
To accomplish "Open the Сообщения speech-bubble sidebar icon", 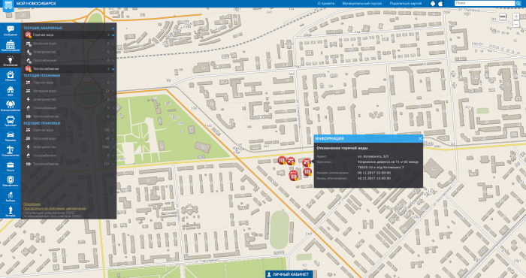I will click(x=11, y=31).
